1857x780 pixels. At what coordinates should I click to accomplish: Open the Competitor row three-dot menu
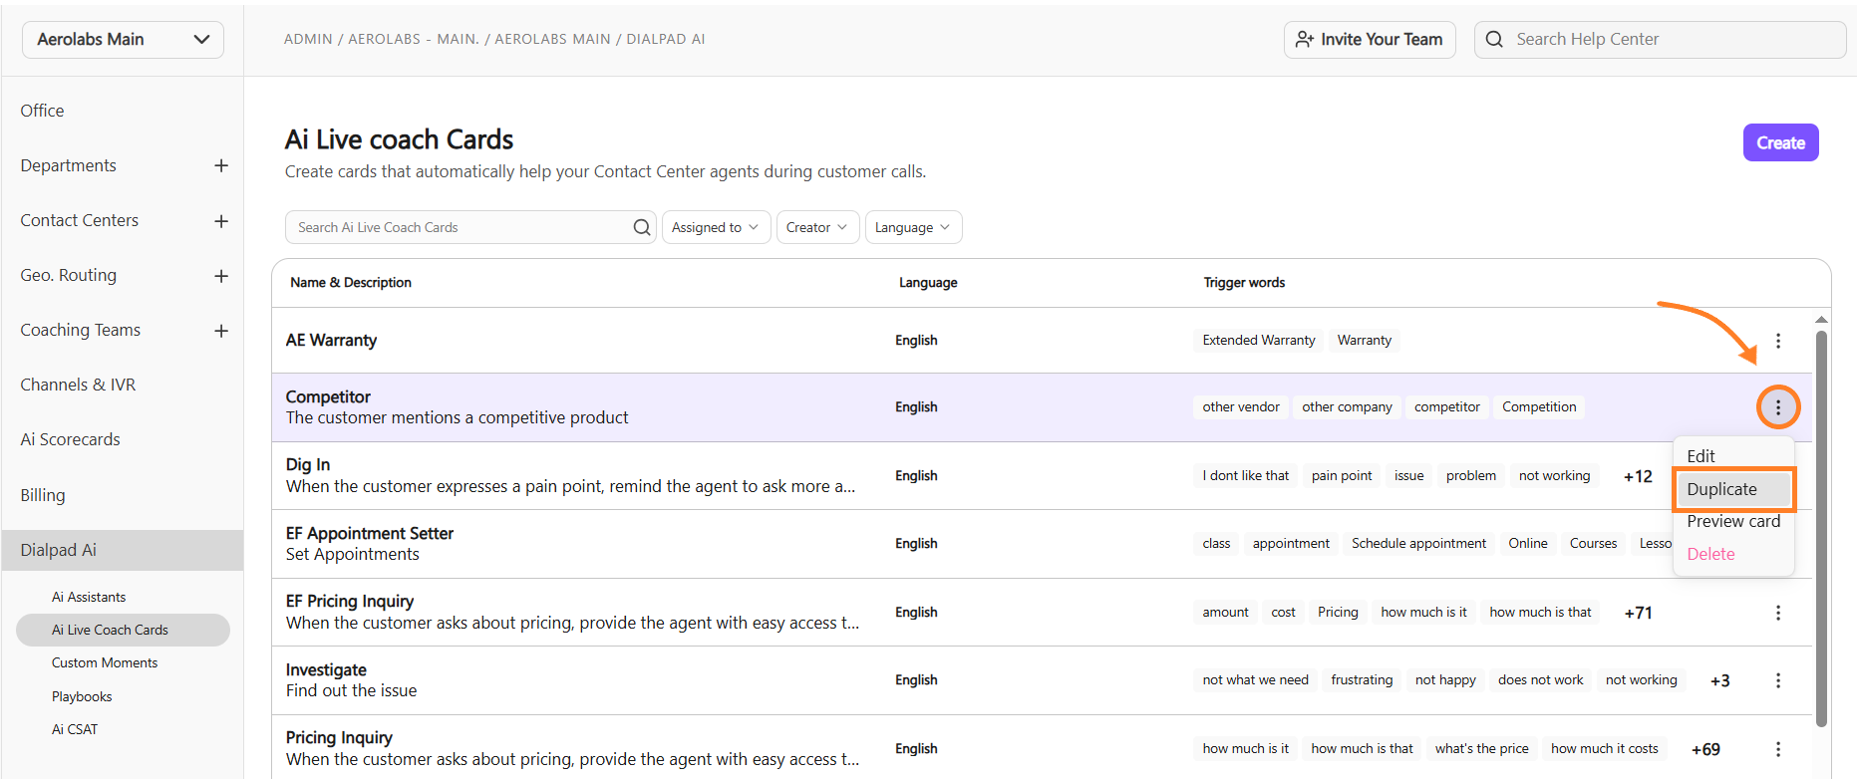1777,407
